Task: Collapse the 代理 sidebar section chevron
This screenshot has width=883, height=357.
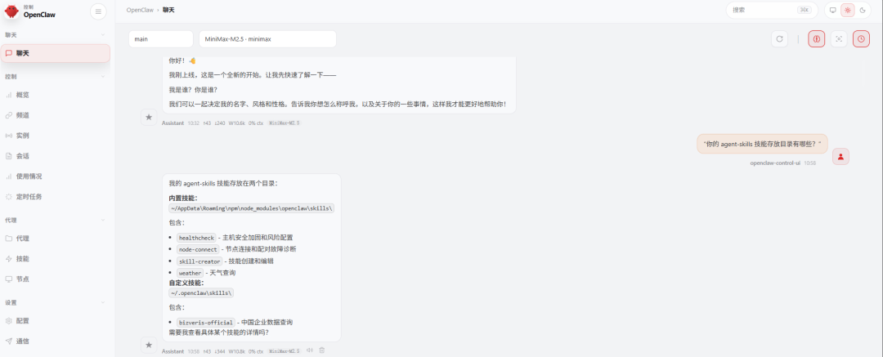Action: tap(102, 220)
